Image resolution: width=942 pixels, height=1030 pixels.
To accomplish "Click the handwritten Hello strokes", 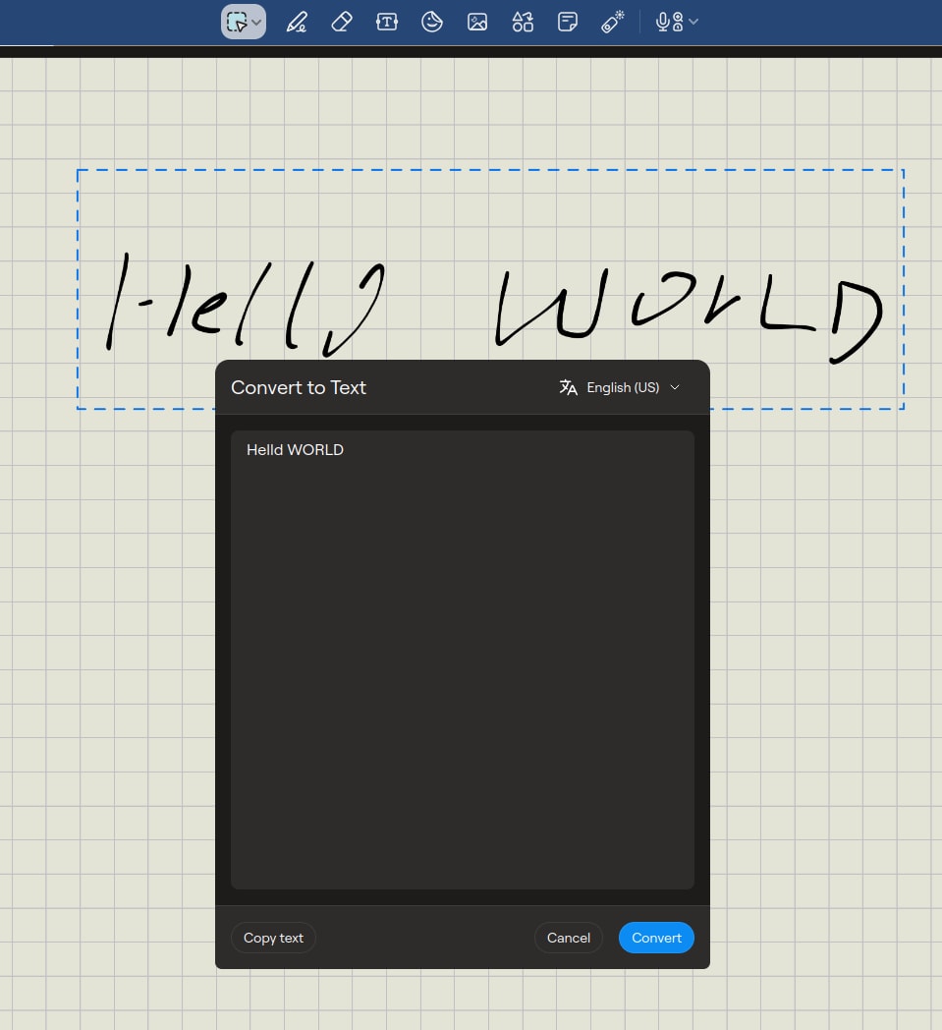I will pyautogui.click(x=247, y=305).
